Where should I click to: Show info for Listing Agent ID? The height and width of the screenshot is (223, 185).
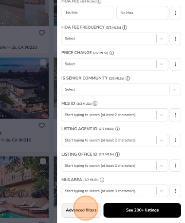pos(117,129)
